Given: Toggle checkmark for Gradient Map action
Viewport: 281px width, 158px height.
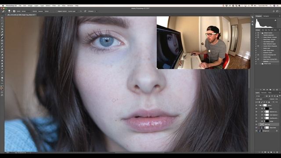Looking at the screenshot, I should (256, 57).
